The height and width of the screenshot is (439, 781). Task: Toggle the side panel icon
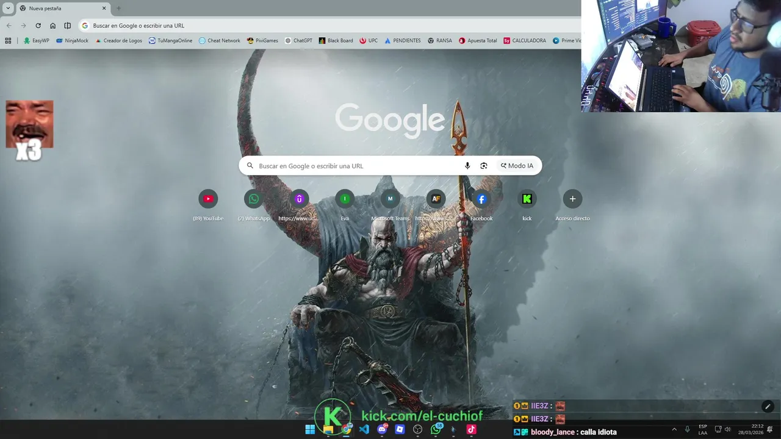click(x=67, y=26)
